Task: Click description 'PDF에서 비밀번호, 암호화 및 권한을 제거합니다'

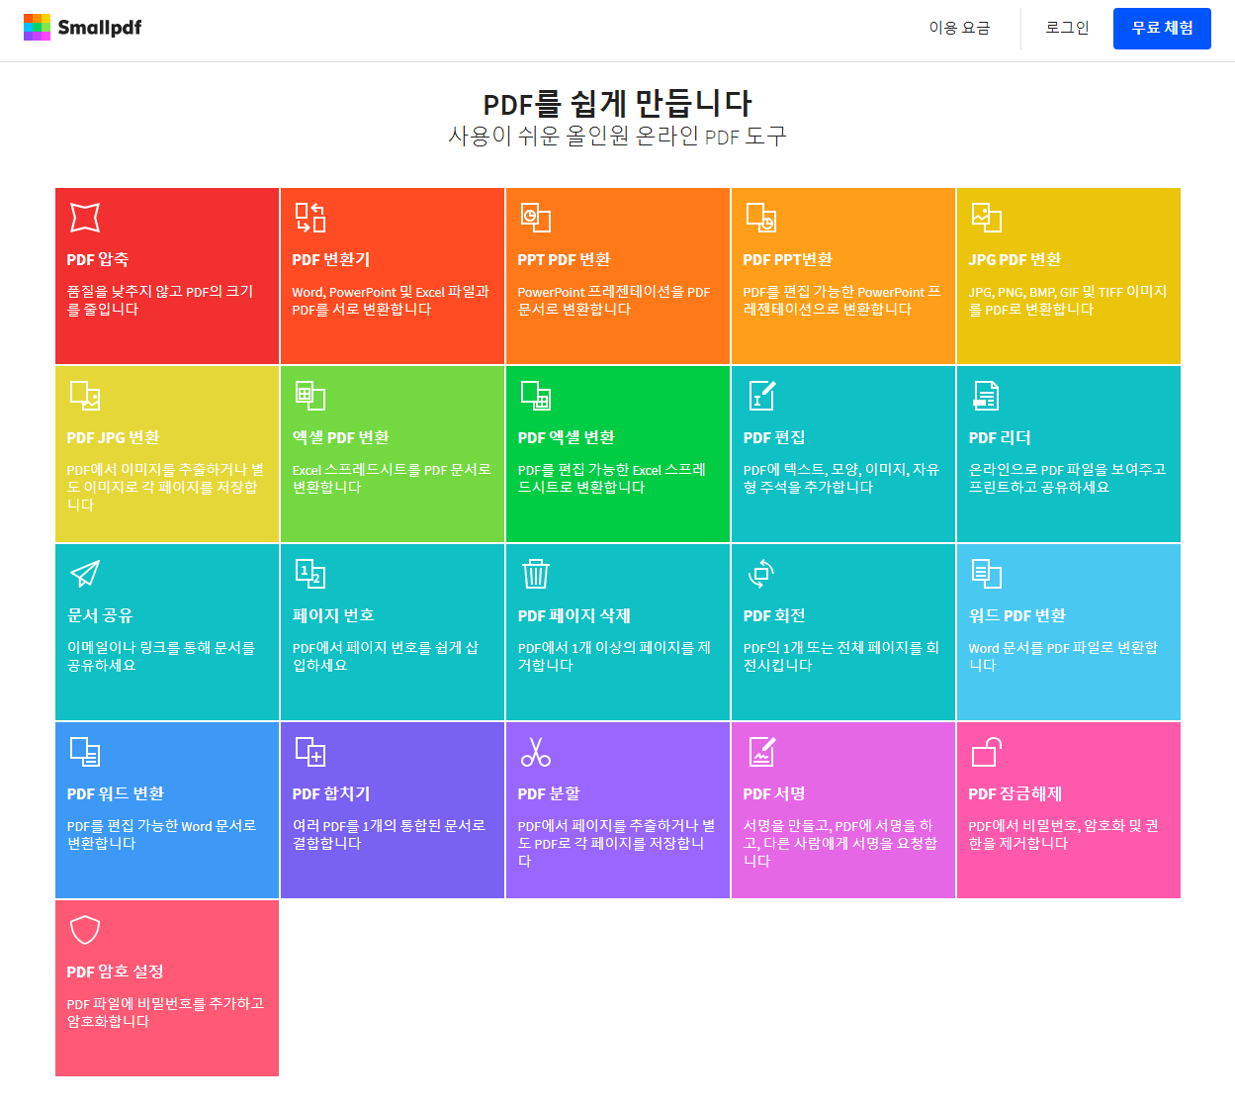Action: click(x=1064, y=834)
